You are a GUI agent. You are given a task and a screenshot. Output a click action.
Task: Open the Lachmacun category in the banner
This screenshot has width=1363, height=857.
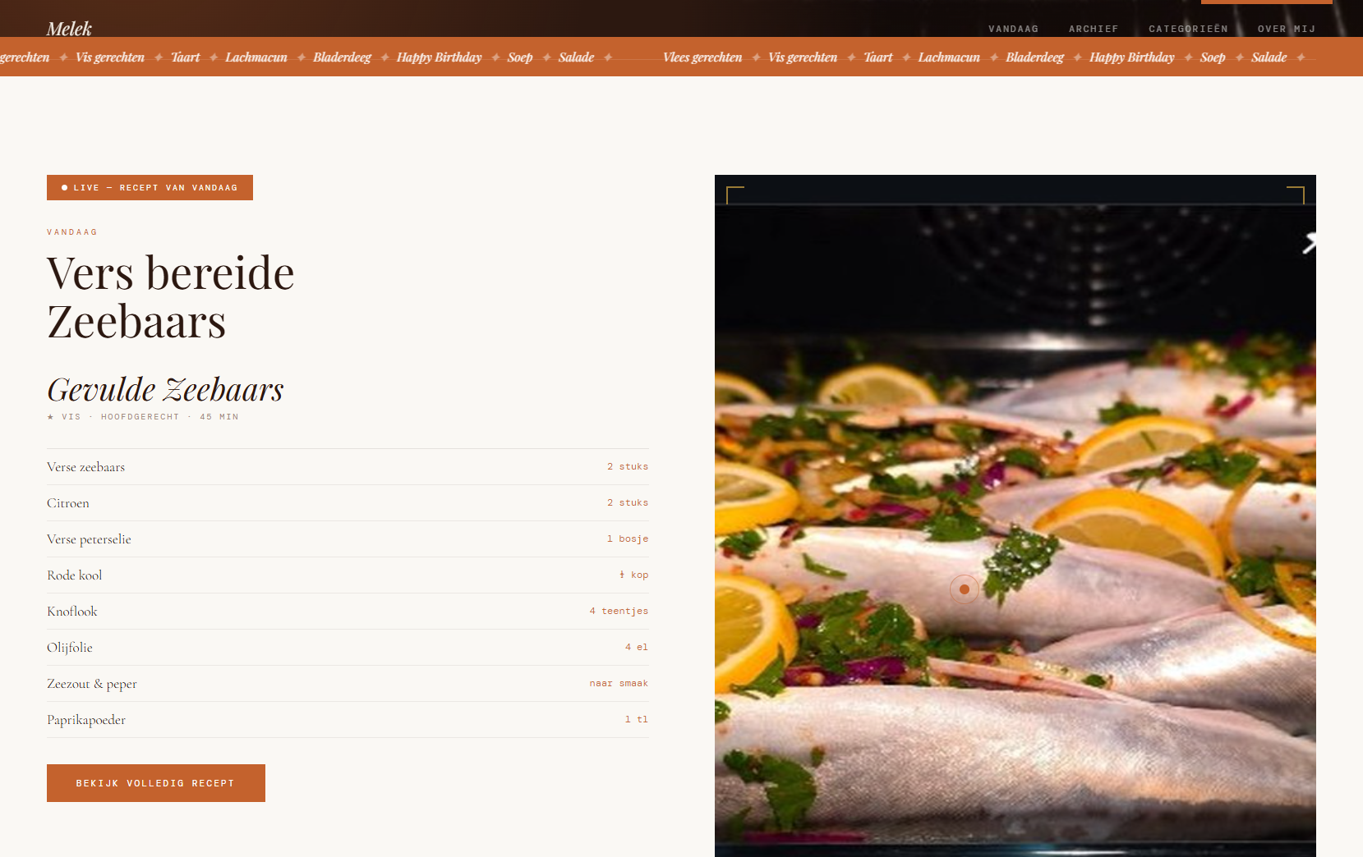[949, 57]
